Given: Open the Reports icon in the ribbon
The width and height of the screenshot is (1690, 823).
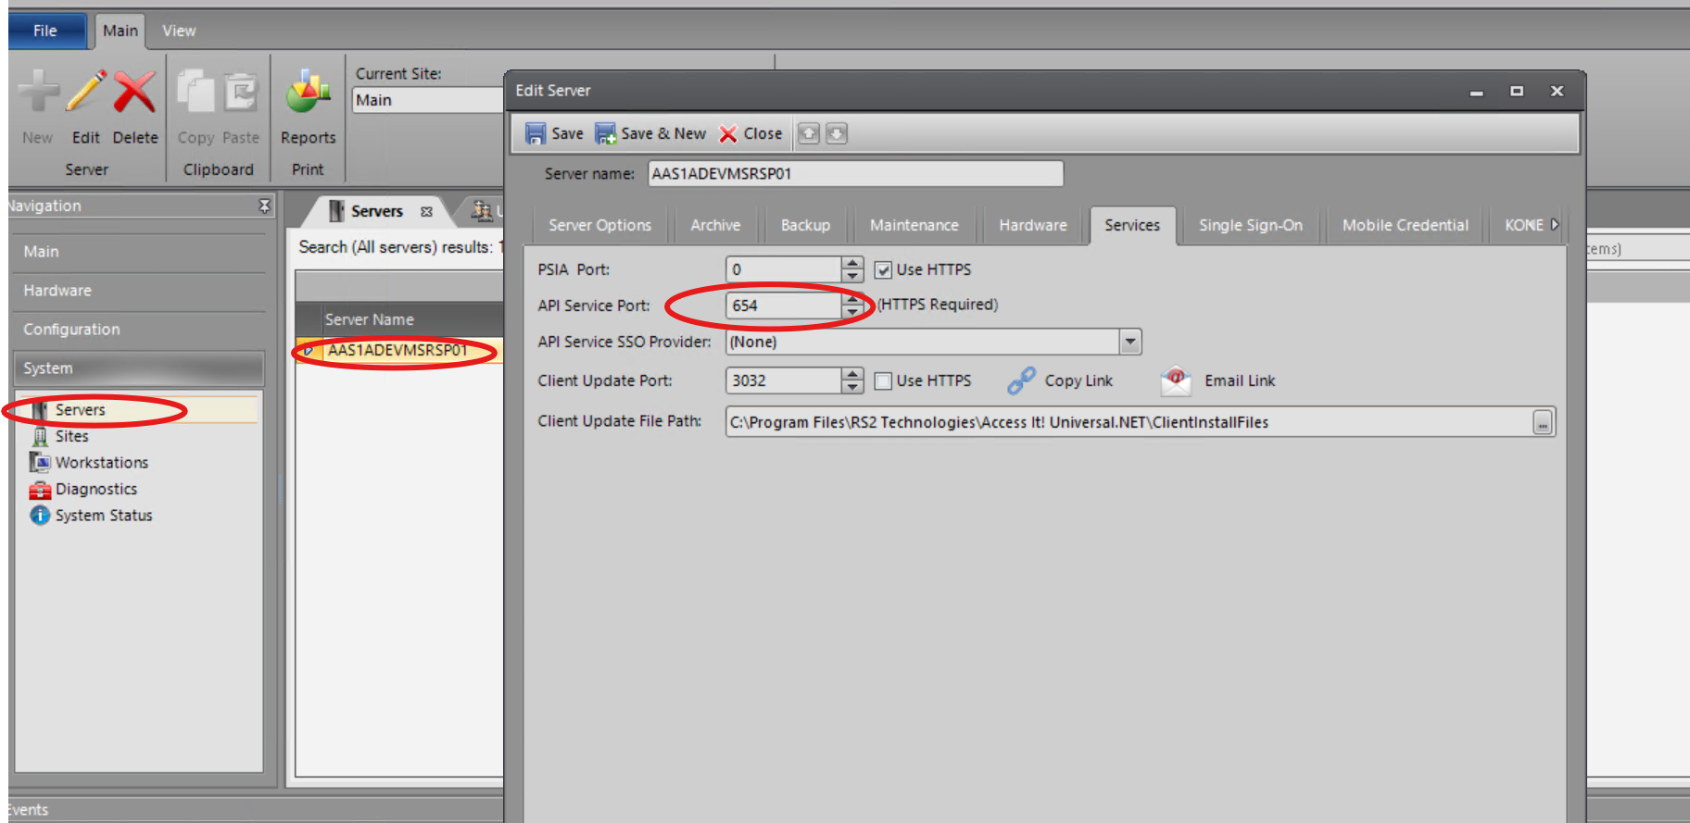Looking at the screenshot, I should [x=308, y=94].
